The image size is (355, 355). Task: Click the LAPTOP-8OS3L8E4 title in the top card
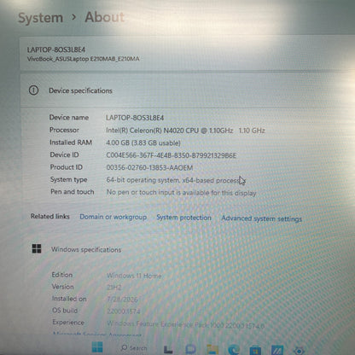click(56, 49)
